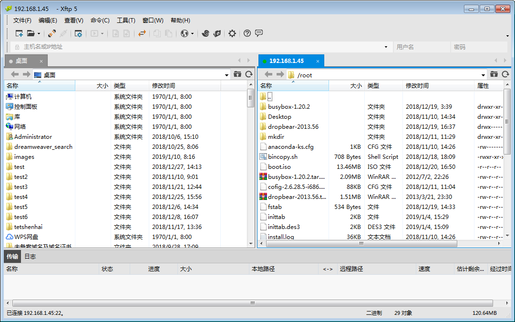Select the 网络 item in local pane
515x322 pixels.
click(x=16, y=126)
